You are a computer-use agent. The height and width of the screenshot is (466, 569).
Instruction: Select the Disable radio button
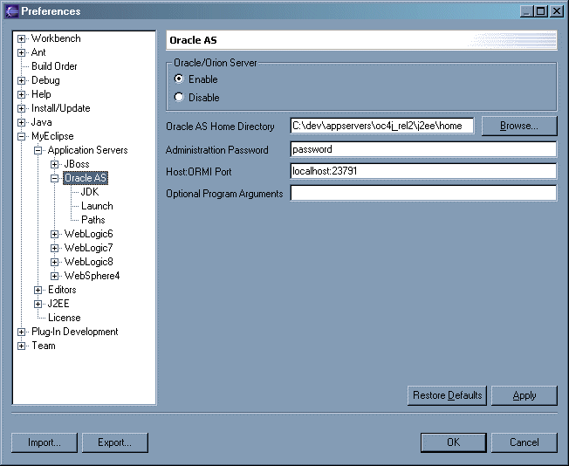(x=180, y=98)
